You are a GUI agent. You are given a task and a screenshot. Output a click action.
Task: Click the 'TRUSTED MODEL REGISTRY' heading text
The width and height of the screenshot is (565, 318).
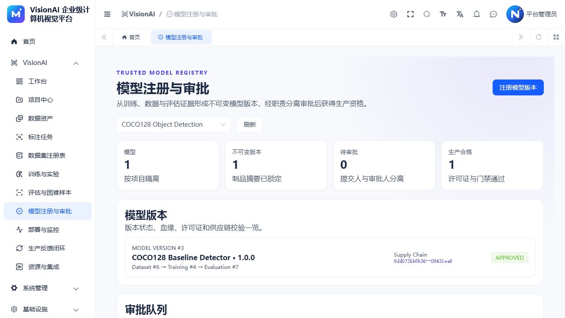pos(162,73)
